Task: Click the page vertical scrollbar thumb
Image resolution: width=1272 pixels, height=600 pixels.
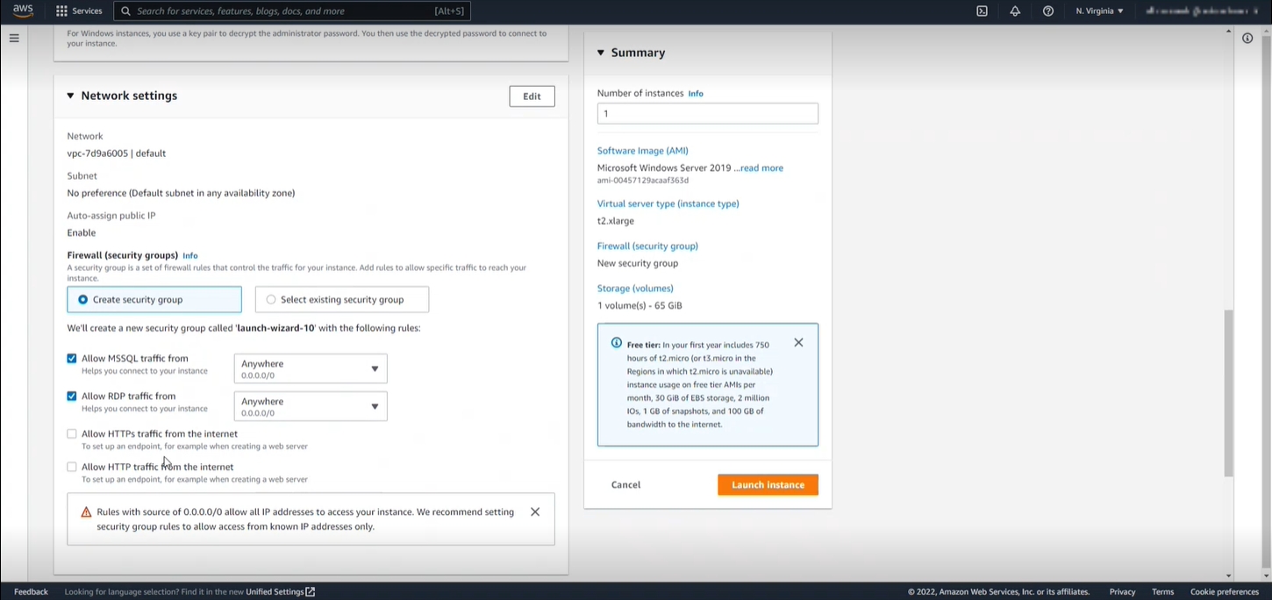Action: coord(1228,393)
